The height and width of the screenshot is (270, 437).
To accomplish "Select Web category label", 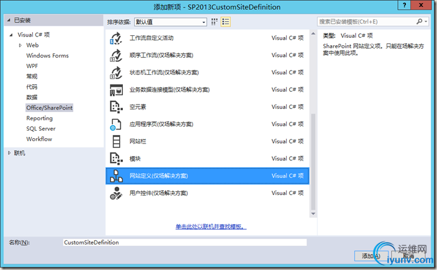I will 32,45.
